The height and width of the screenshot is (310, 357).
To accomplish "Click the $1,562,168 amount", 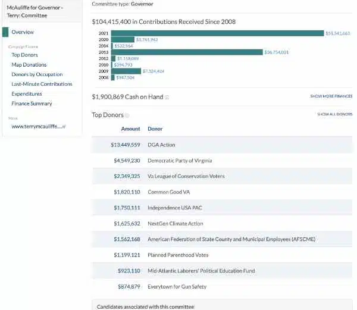I will 127,239.
